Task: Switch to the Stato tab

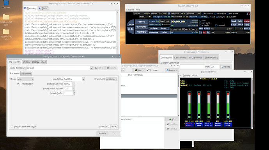Action: click(43, 8)
